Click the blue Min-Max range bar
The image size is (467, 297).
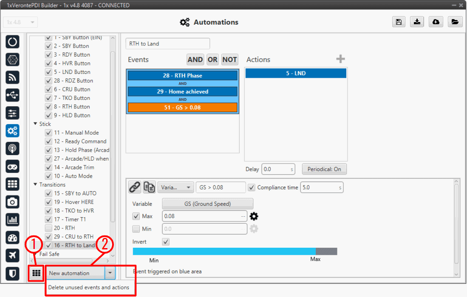pos(224,252)
